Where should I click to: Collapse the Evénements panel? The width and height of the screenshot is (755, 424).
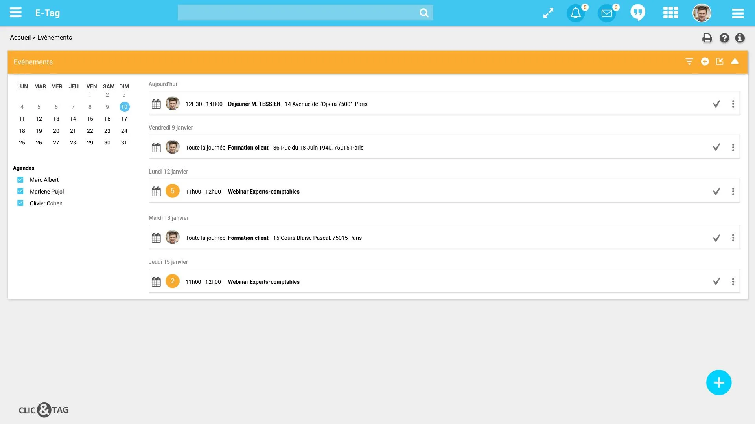735,61
